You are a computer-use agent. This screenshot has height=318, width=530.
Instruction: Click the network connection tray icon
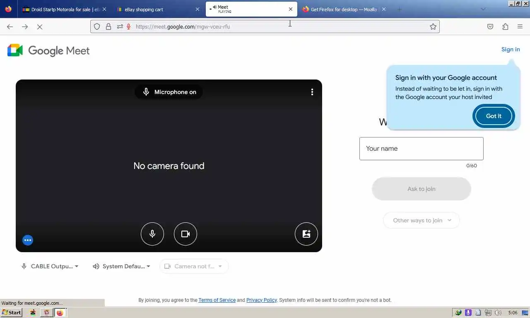488,313
